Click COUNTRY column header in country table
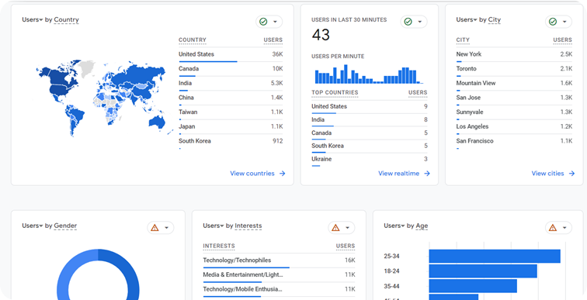 click(x=193, y=40)
